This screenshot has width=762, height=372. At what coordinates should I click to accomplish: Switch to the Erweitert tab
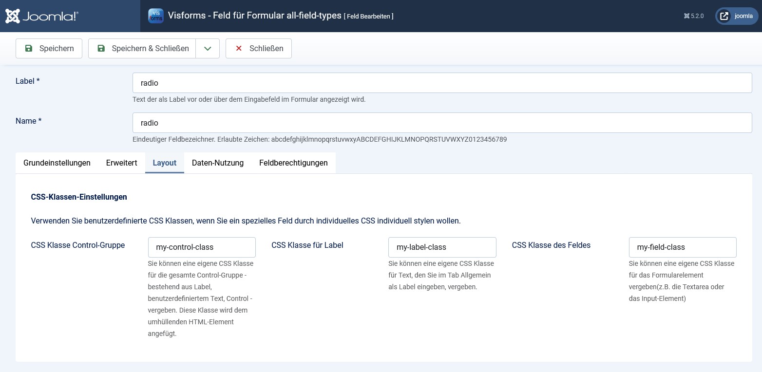(x=122, y=163)
